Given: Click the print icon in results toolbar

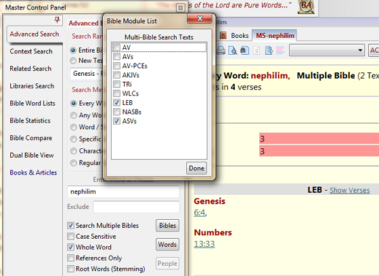Looking at the screenshot, I should [221, 51].
